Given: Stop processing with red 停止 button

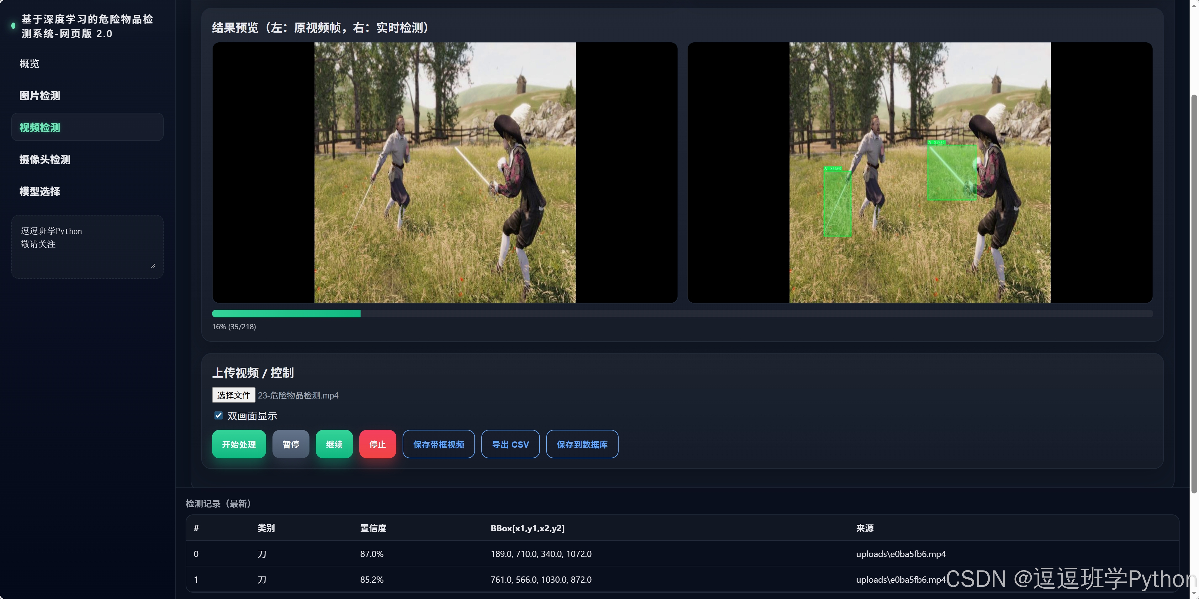Looking at the screenshot, I should click(378, 444).
